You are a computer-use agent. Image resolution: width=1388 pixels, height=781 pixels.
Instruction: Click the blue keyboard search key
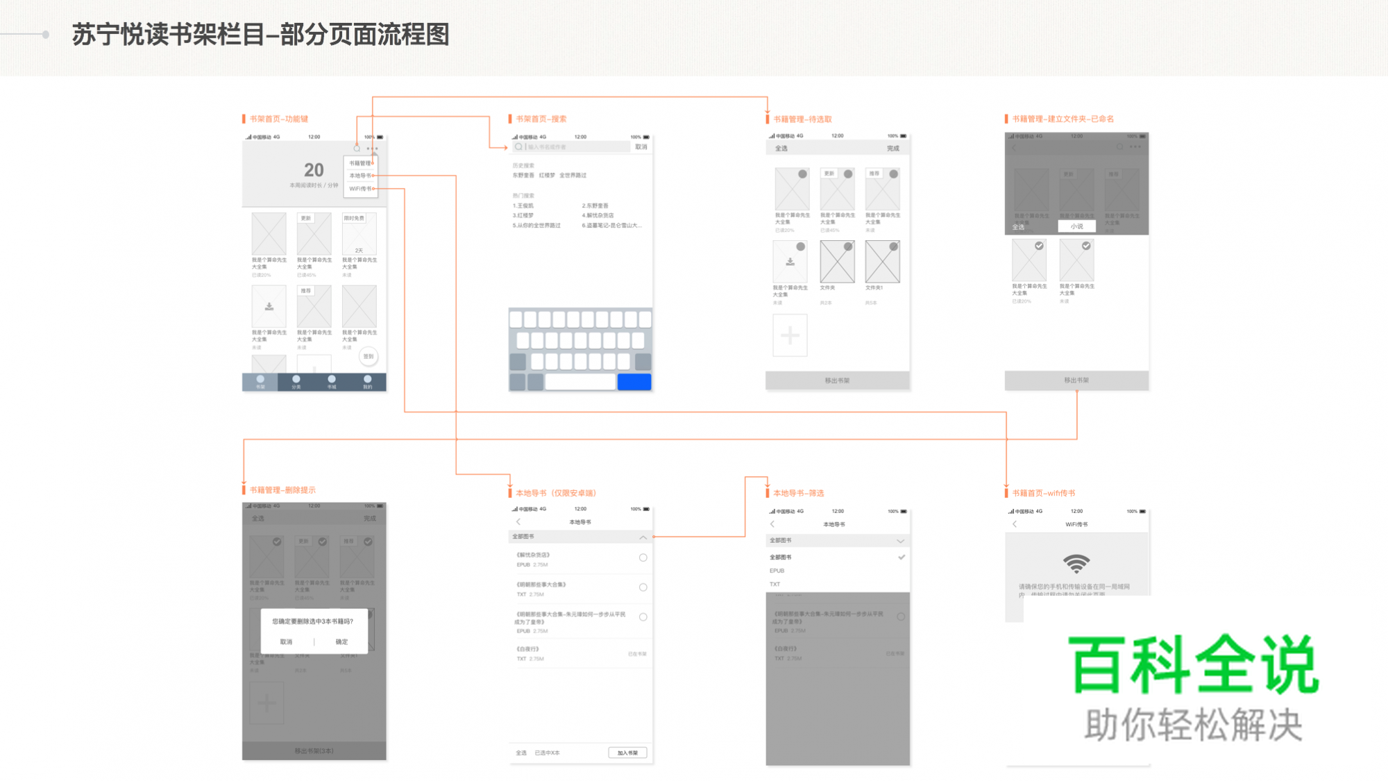click(x=634, y=381)
